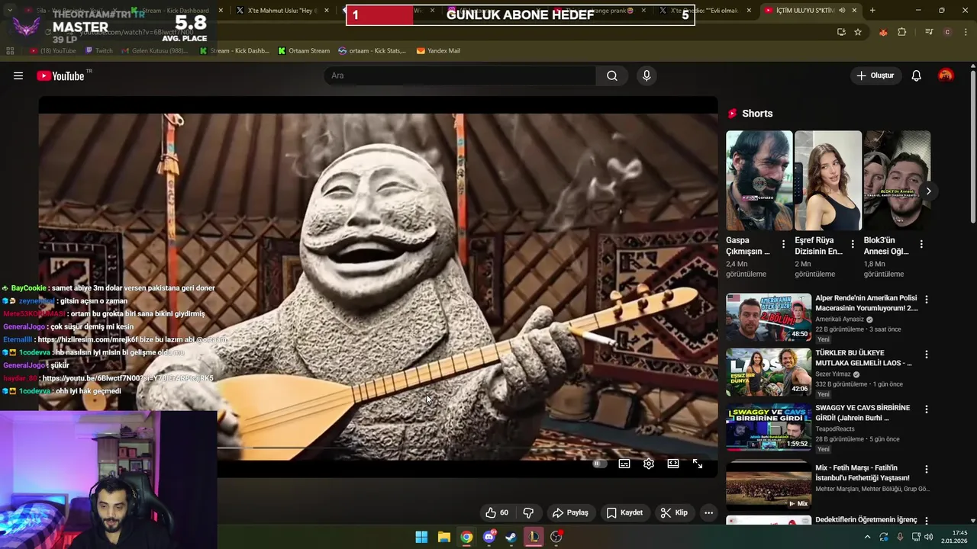
Task: Open the YouTube guide hamburger menu
Action: 18,75
